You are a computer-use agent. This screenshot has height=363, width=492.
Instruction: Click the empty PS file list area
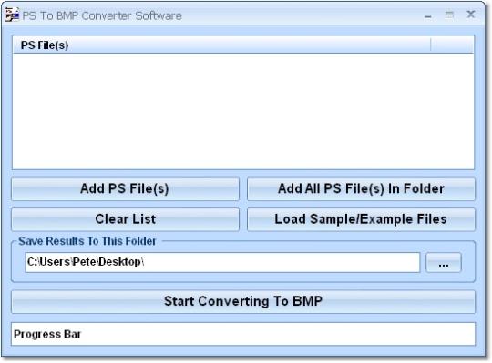pyautogui.click(x=243, y=111)
